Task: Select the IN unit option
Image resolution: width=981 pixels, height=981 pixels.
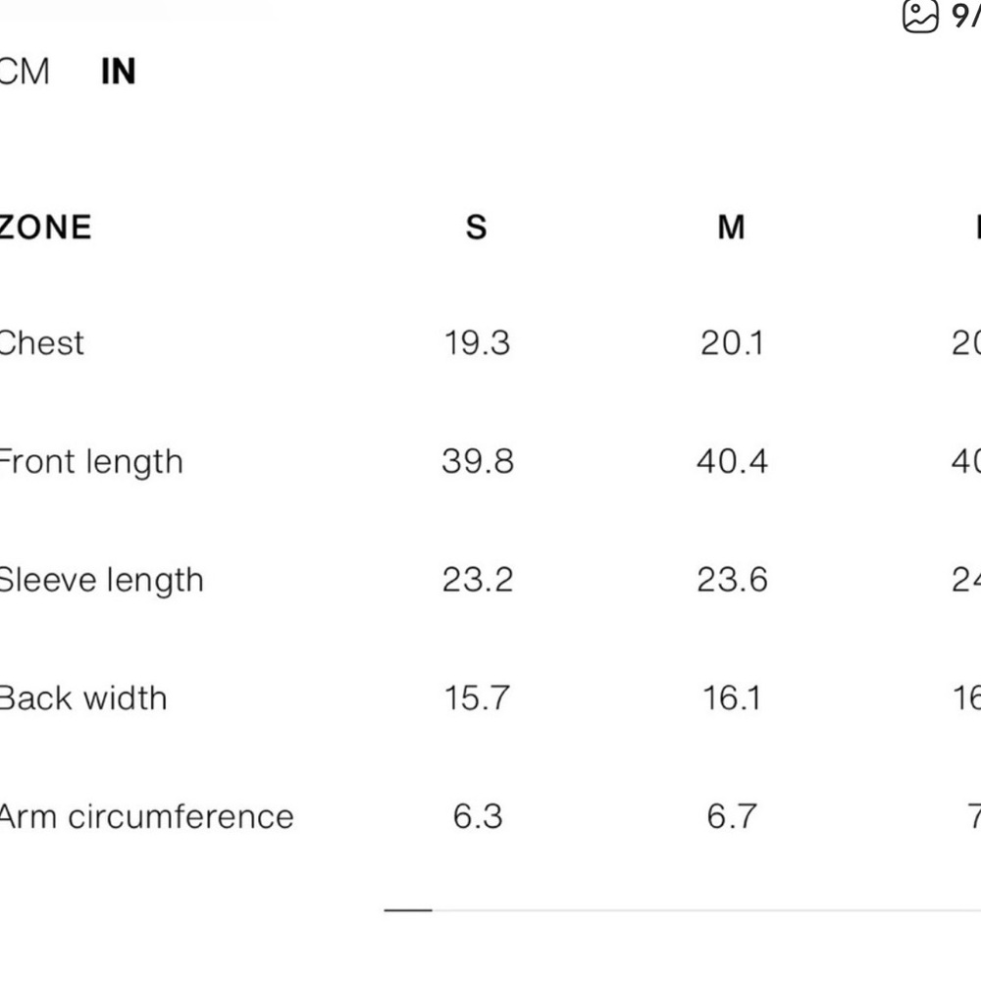Action: (118, 72)
